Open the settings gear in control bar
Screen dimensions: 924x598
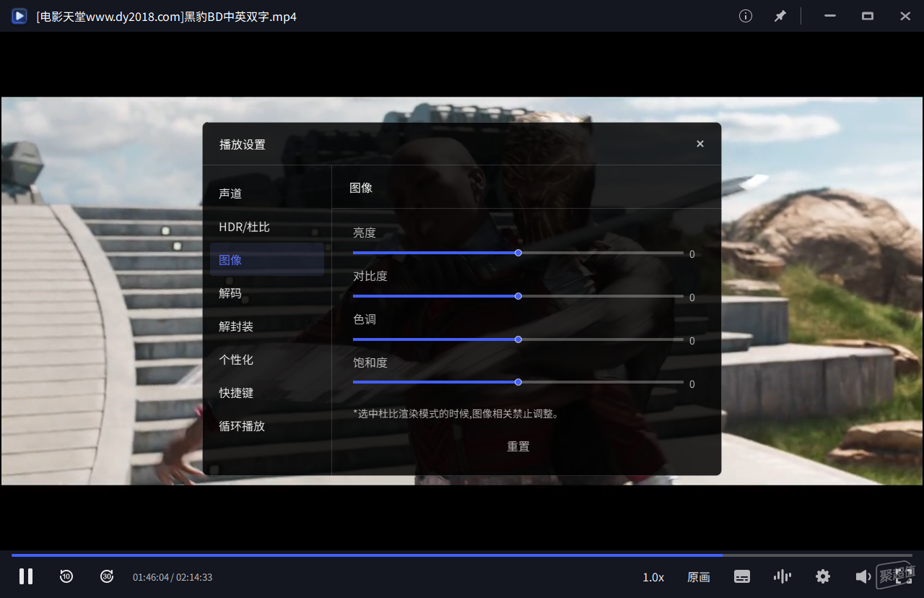[x=823, y=576]
